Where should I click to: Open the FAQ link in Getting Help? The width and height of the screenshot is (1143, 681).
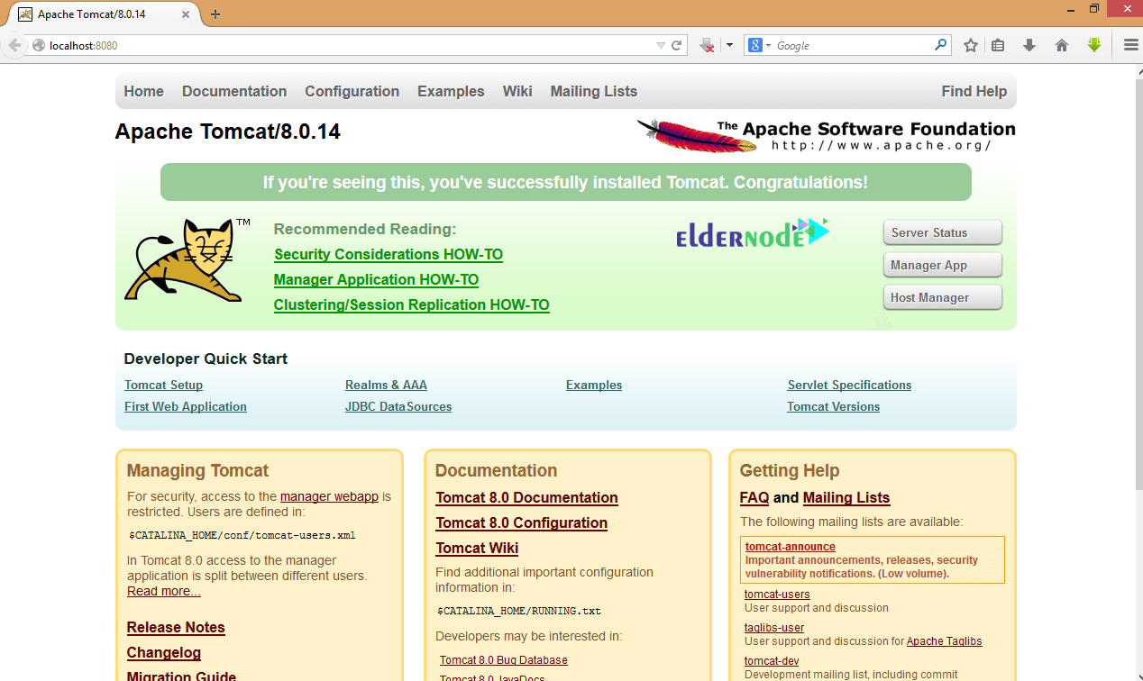[x=754, y=498]
